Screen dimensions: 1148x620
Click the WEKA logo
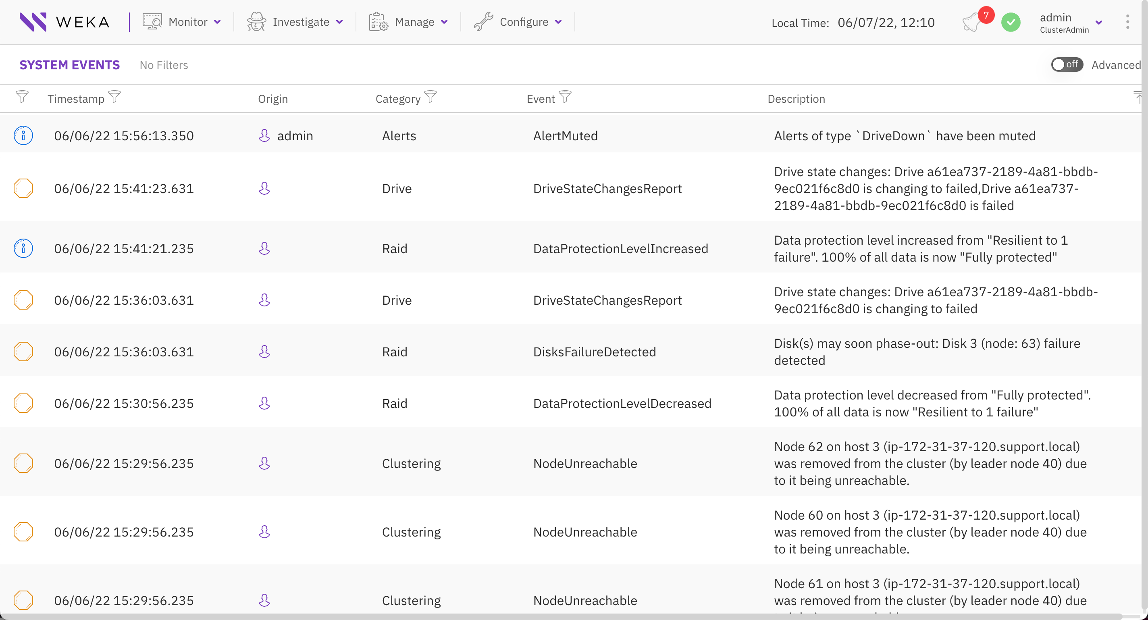pos(64,21)
